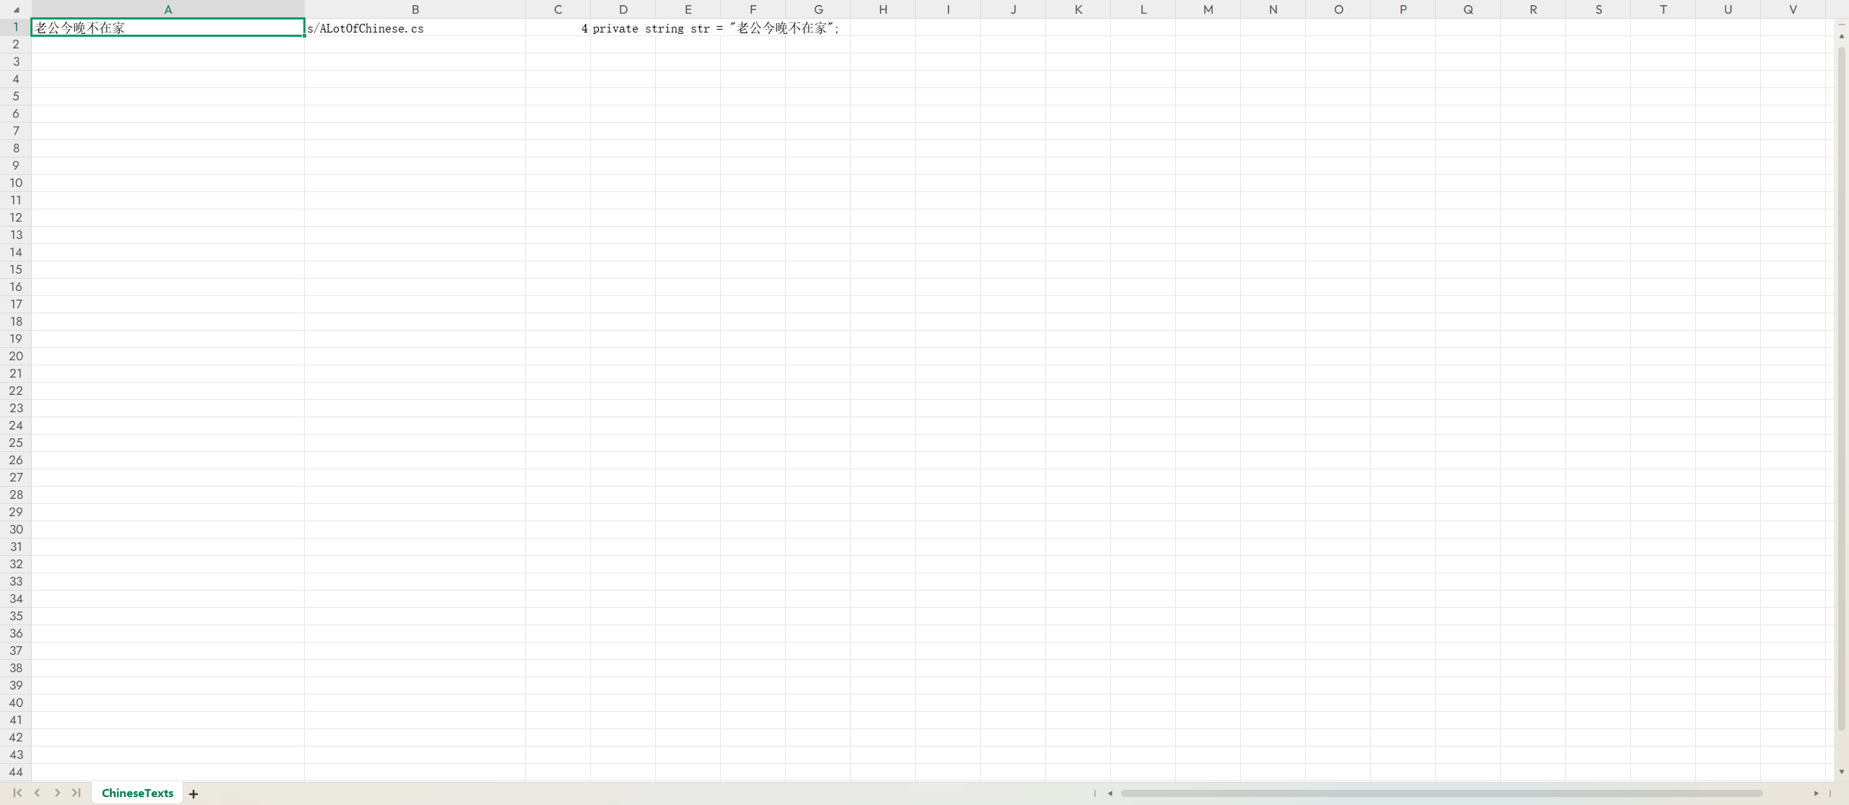
Task: Open the ChineseTexts sheet tab
Action: tap(137, 793)
